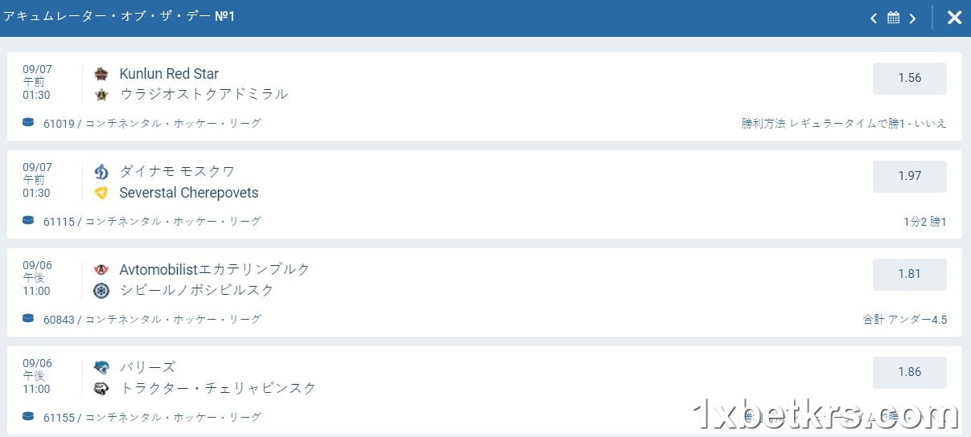
Task: Click the バリーズ team logo
Action: click(x=101, y=368)
